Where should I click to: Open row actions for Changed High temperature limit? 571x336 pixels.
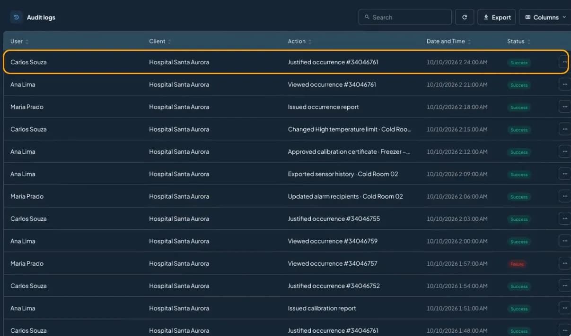coord(564,129)
